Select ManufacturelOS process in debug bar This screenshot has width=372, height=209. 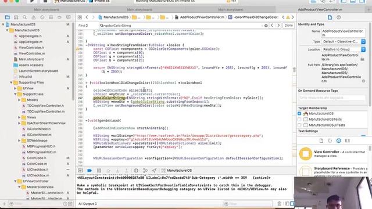click(x=177, y=170)
